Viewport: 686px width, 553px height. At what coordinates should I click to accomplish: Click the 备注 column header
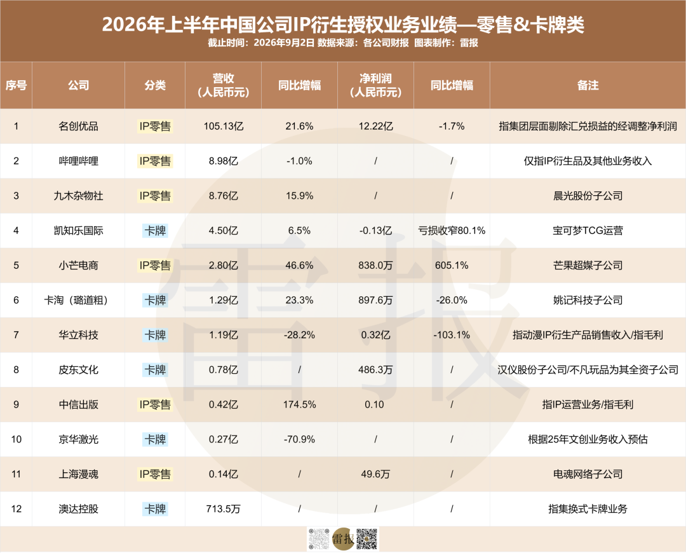coord(588,85)
